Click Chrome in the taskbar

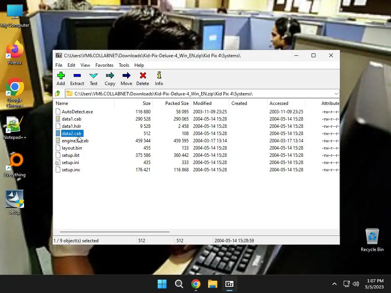coord(196,284)
